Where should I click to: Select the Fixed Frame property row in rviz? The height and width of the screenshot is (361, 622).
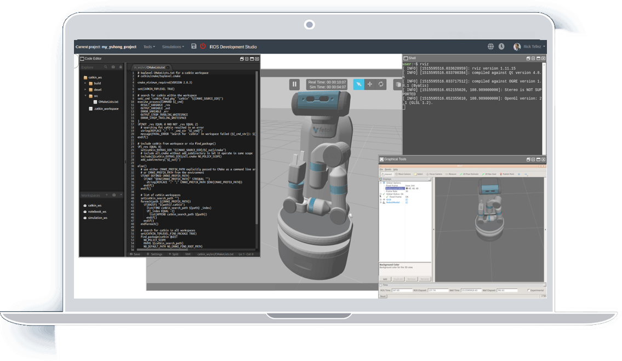(x=405, y=186)
